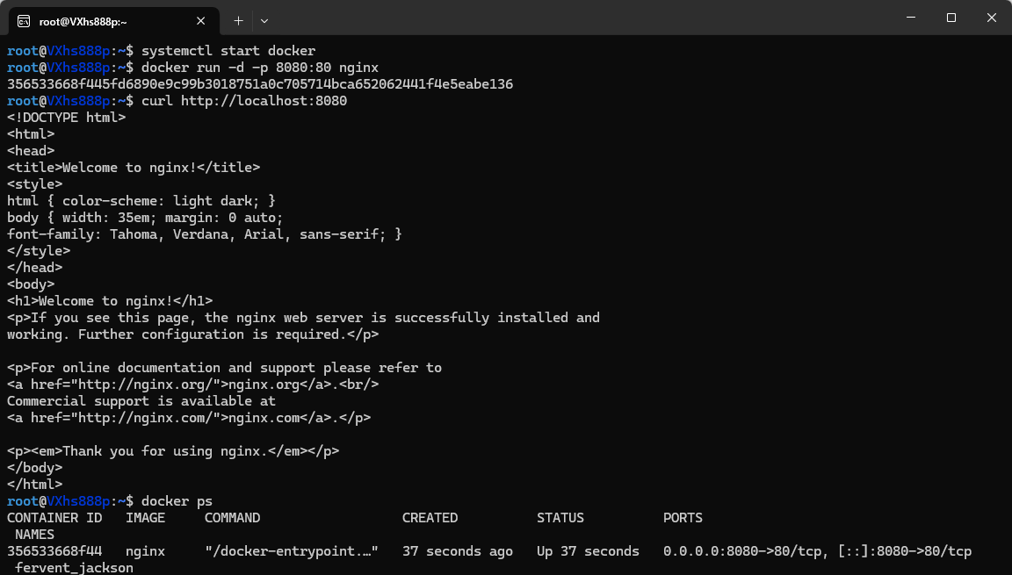1012x575 pixels.
Task: Close the terminal window
Action: pyautogui.click(x=991, y=18)
